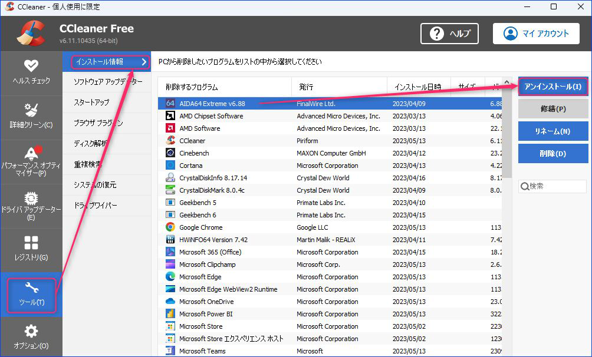The width and height of the screenshot is (592, 357).
Task: Open the ディスク解析 tab
Action: [x=107, y=143]
